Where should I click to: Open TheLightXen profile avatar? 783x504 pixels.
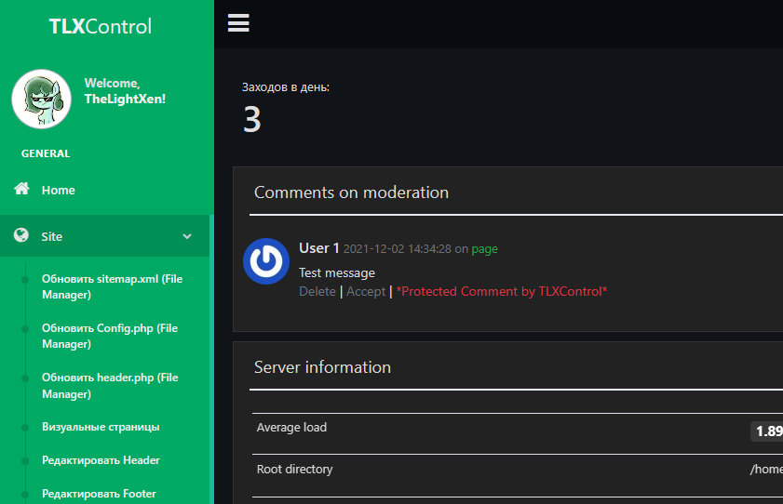click(42, 99)
